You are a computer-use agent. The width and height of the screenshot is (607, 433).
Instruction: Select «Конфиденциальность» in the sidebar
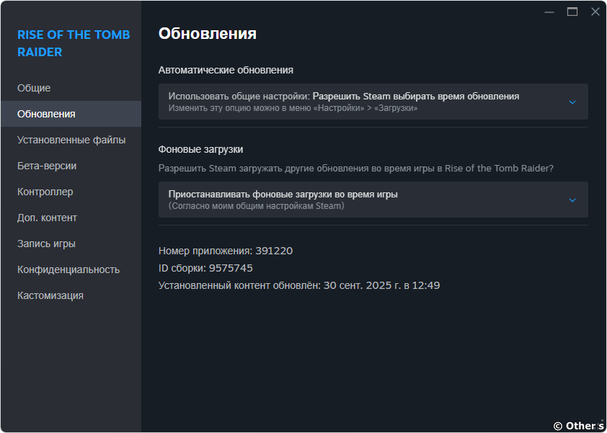(68, 269)
